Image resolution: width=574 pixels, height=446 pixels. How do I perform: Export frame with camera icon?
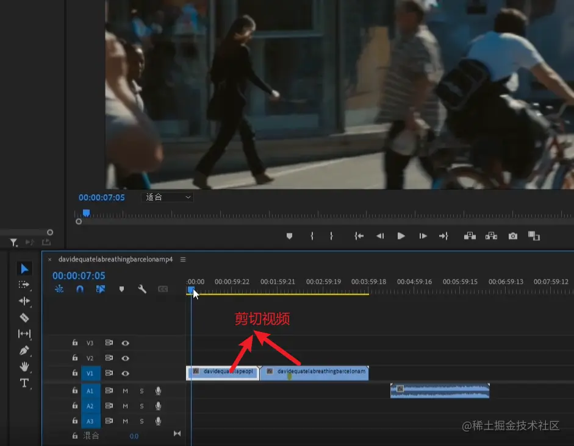(x=513, y=236)
